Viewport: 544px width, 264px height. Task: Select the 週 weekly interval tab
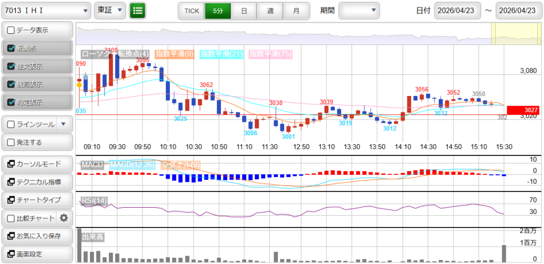click(x=270, y=10)
